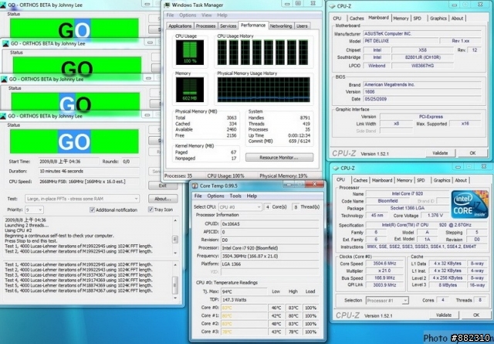
Task: Click the P6T DELUXE model field
Action: click(401, 41)
